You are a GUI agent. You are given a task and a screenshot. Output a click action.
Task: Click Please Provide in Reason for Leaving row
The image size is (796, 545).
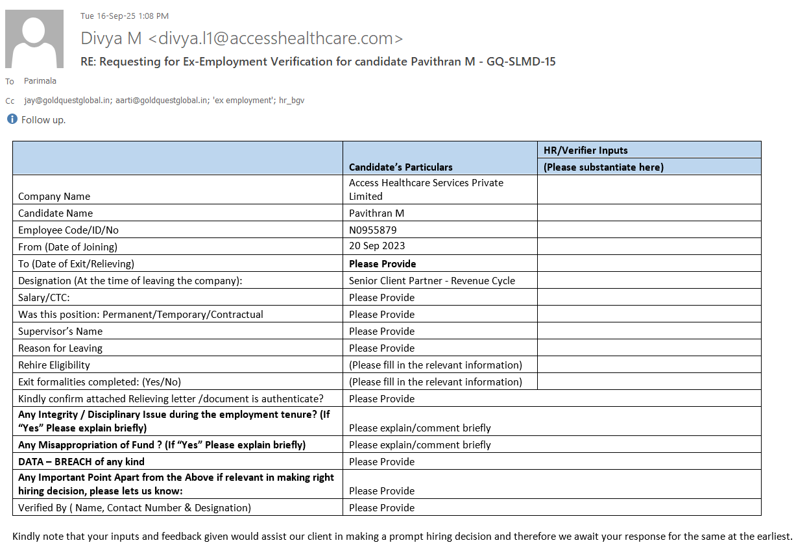click(381, 348)
